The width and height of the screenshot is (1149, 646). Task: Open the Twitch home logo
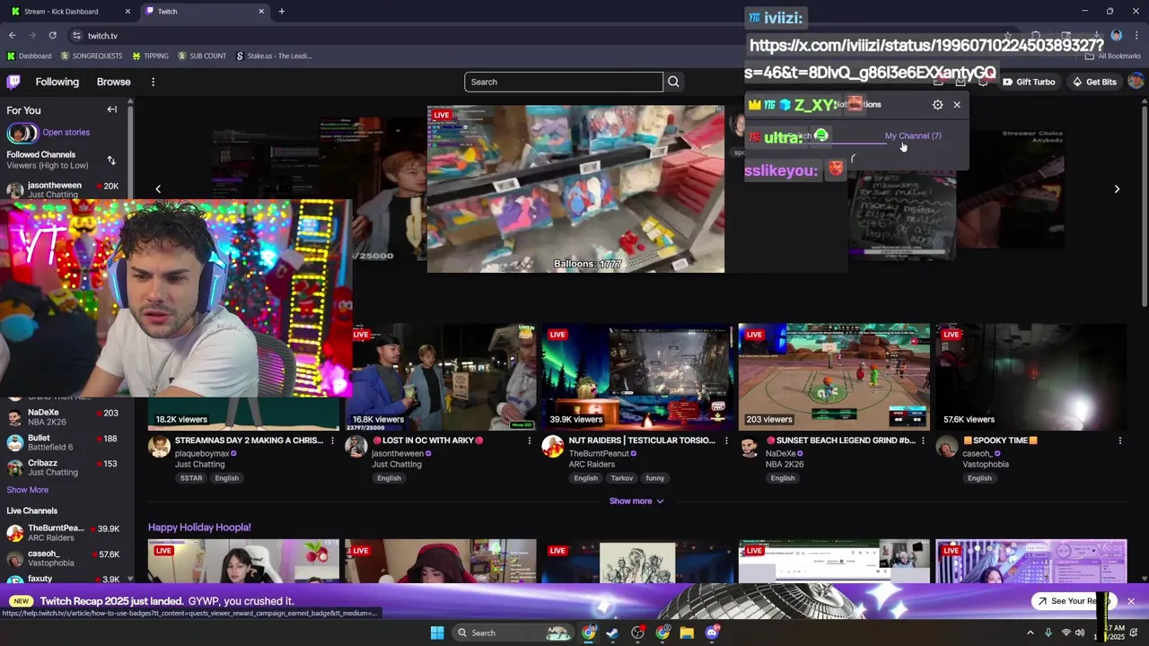coord(13,82)
